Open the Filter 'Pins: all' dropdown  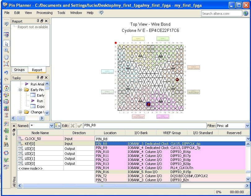click(247, 126)
